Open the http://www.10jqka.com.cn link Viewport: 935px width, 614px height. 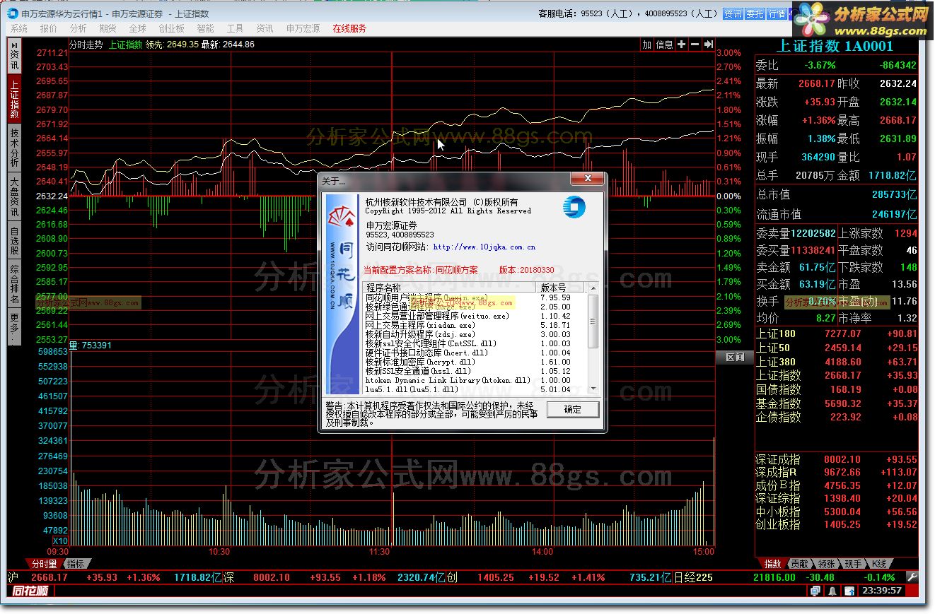point(484,247)
